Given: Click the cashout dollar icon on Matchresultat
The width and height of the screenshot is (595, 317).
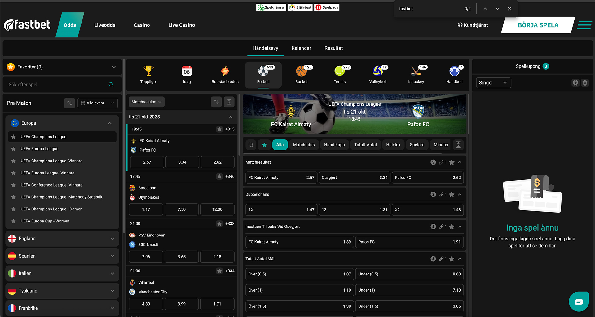Looking at the screenshot, I should (433, 162).
